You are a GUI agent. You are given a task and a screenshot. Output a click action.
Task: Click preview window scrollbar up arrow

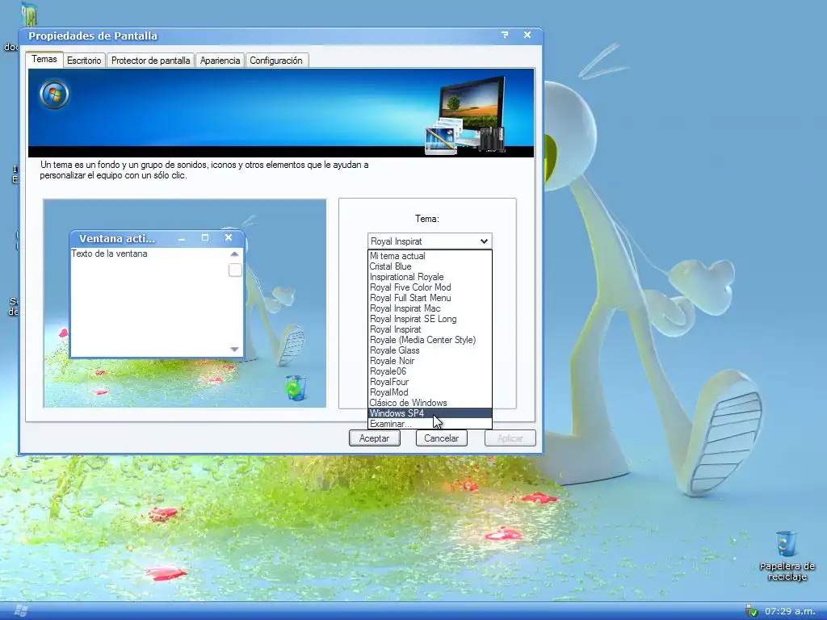pos(235,254)
